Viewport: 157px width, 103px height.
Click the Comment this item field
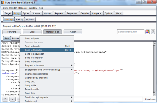131,32
